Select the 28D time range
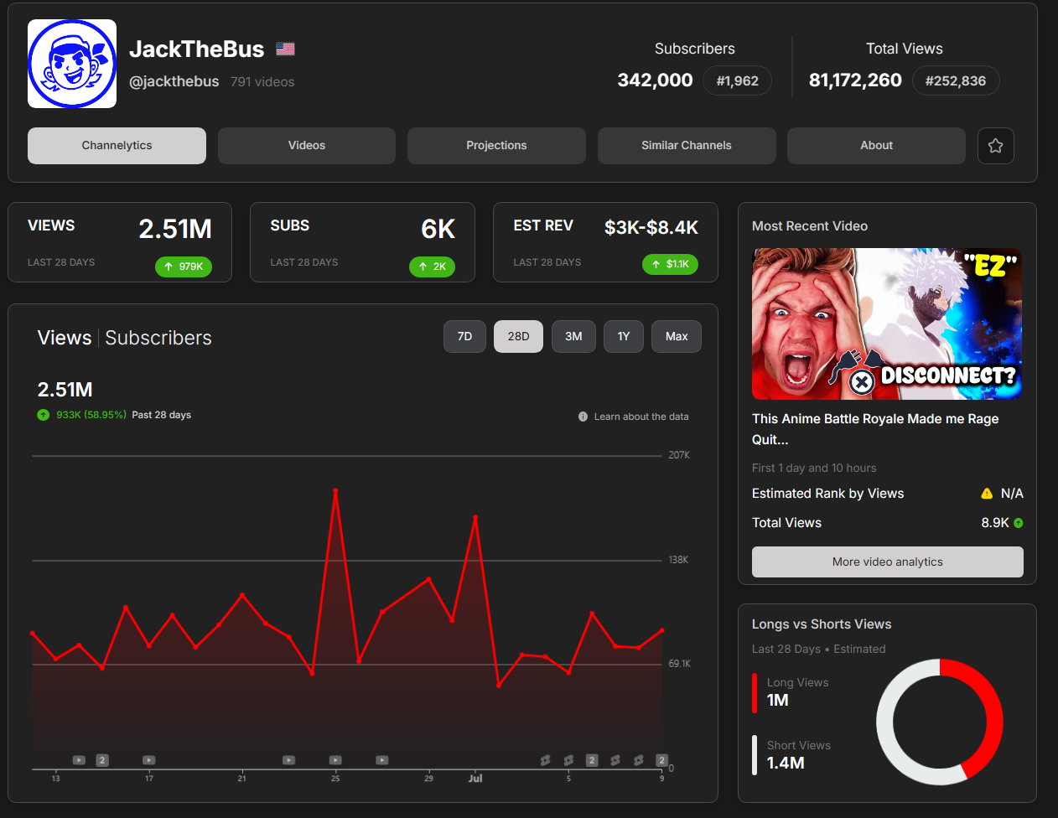1058x818 pixels. pyautogui.click(x=518, y=337)
